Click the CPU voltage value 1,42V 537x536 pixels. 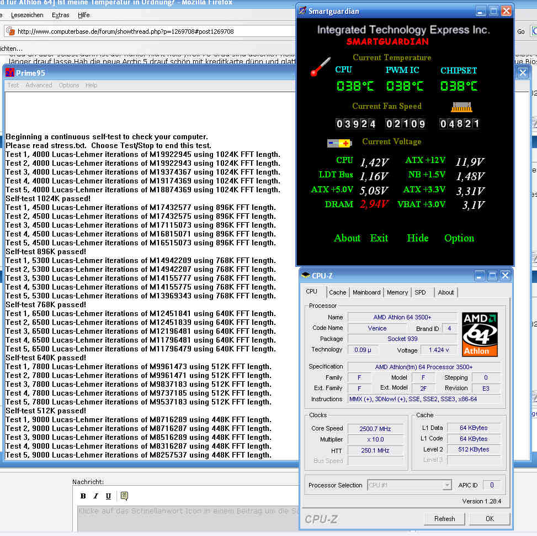[374, 162]
